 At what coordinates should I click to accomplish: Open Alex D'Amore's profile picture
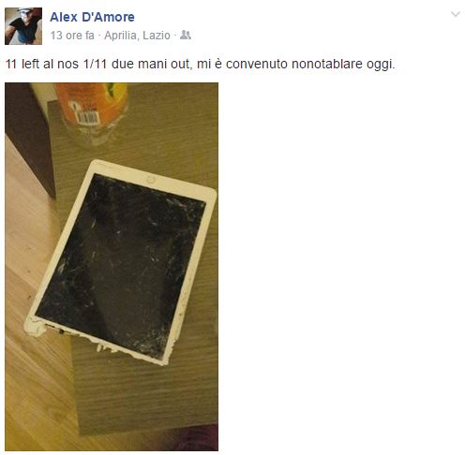tap(23, 26)
